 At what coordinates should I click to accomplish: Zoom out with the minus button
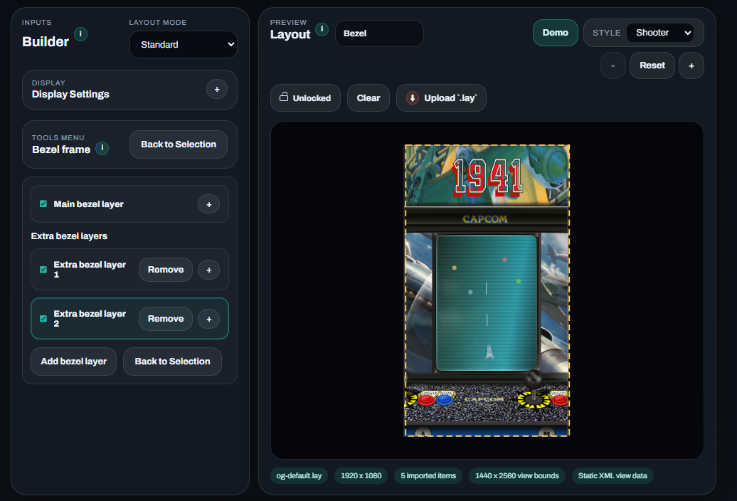point(613,65)
